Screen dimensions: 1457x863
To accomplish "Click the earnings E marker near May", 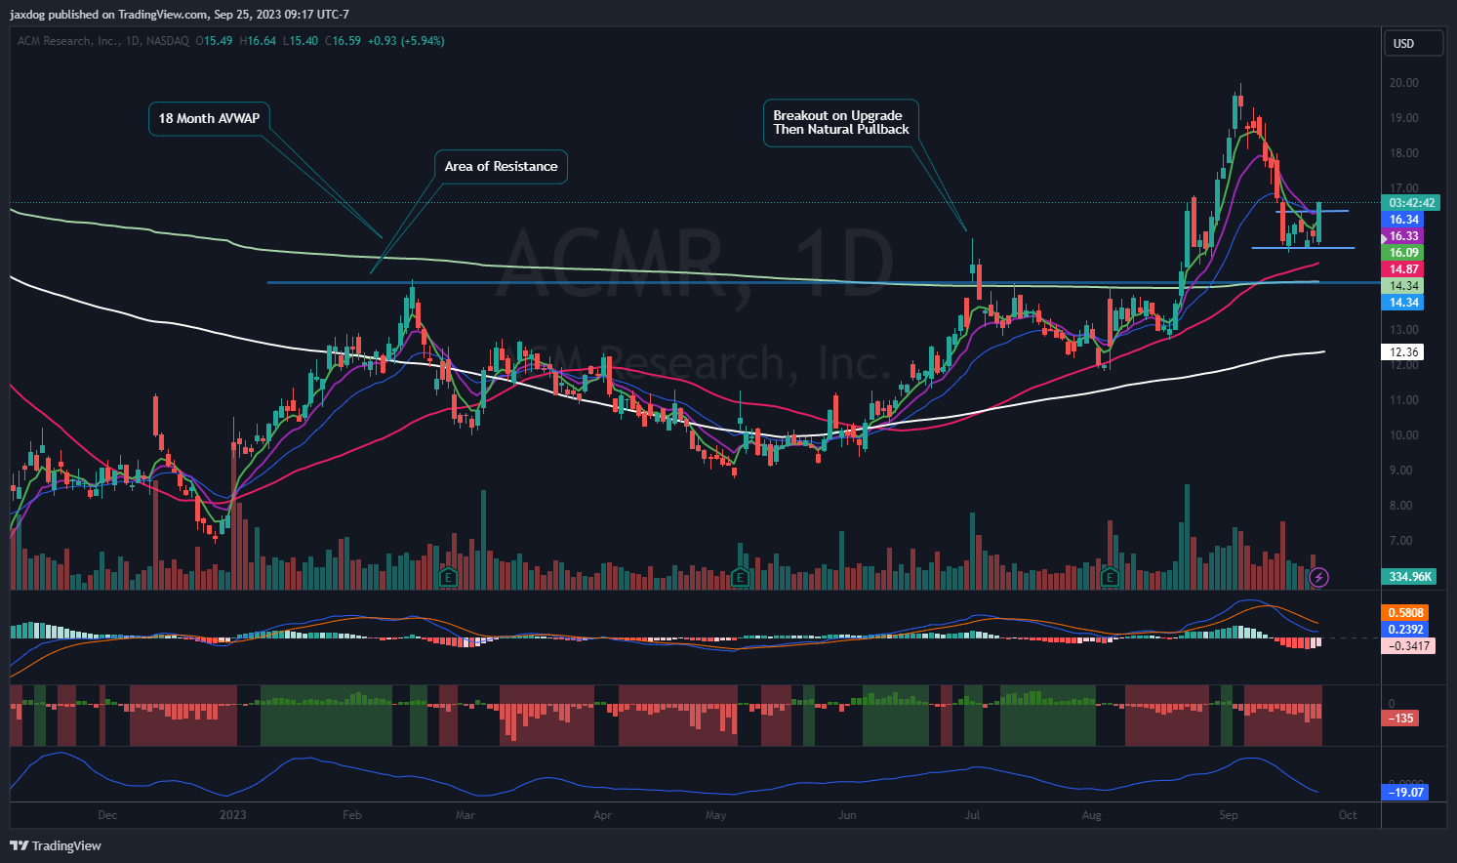I will [740, 577].
